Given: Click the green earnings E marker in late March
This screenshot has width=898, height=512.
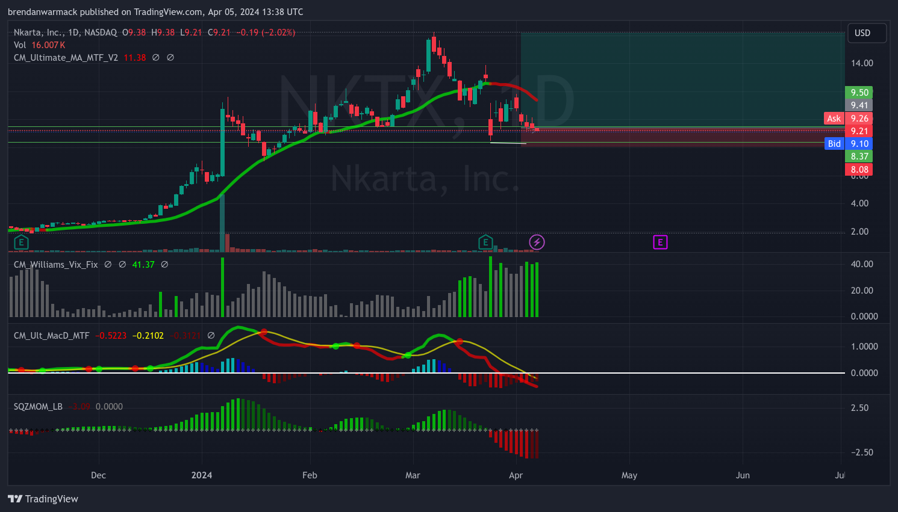Looking at the screenshot, I should click(485, 242).
